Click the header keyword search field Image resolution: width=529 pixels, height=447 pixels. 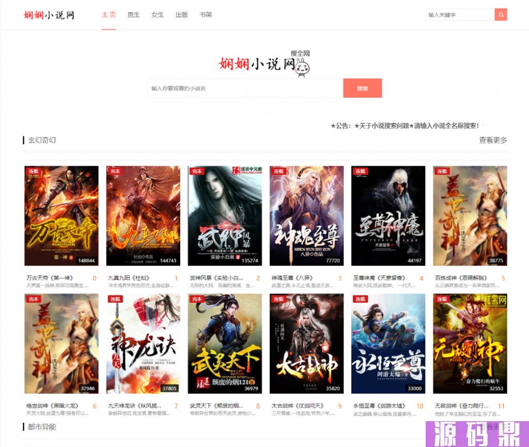pyautogui.click(x=459, y=14)
